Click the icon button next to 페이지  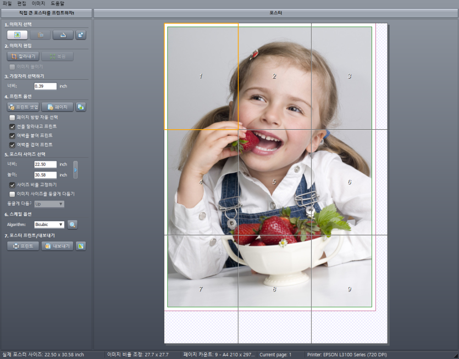point(81,107)
